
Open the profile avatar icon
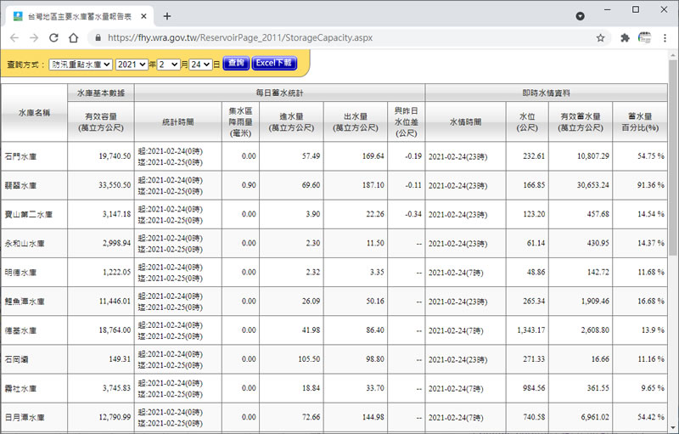[644, 38]
